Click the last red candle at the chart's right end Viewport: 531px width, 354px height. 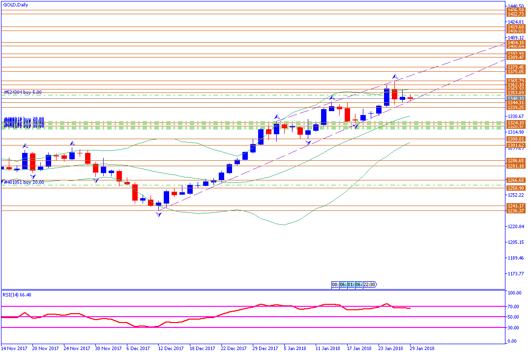(x=410, y=98)
